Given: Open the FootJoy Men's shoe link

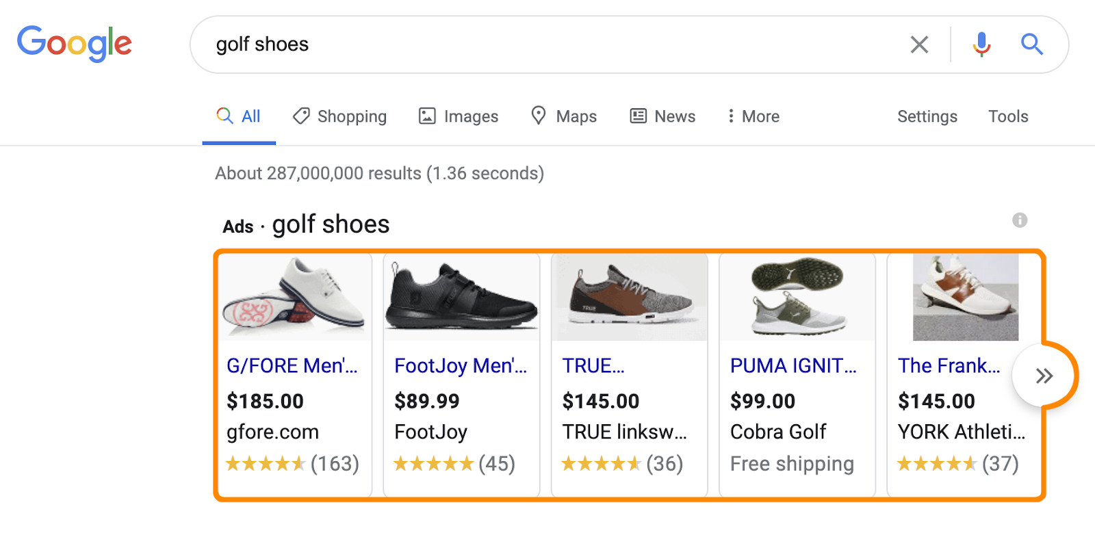Looking at the screenshot, I should (x=461, y=366).
